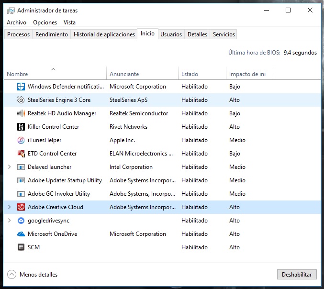Click the SCM icon
This screenshot has height=289, width=324.
(x=21, y=247)
